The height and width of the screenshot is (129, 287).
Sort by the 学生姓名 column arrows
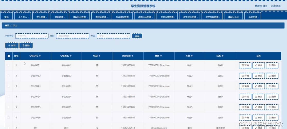pos(71,56)
